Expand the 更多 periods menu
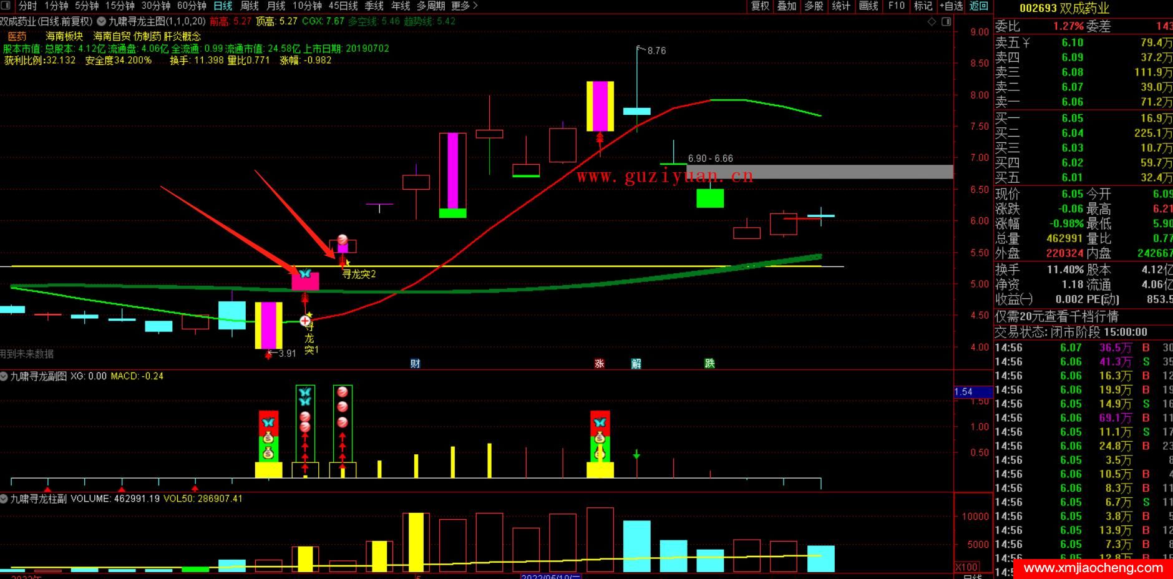The width and height of the screenshot is (1173, 579). click(x=464, y=6)
